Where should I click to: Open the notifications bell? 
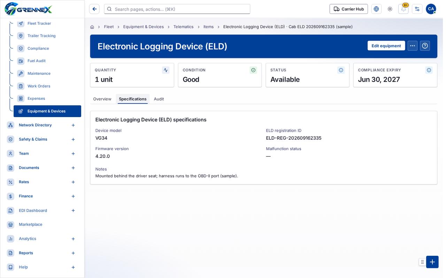coord(403,9)
